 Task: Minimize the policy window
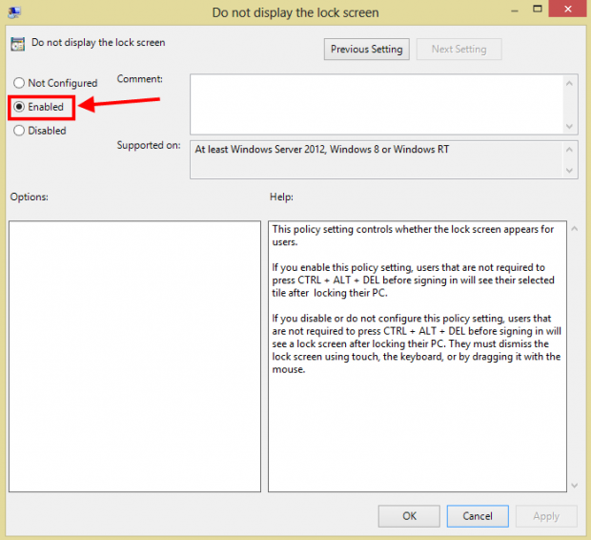[x=515, y=10]
